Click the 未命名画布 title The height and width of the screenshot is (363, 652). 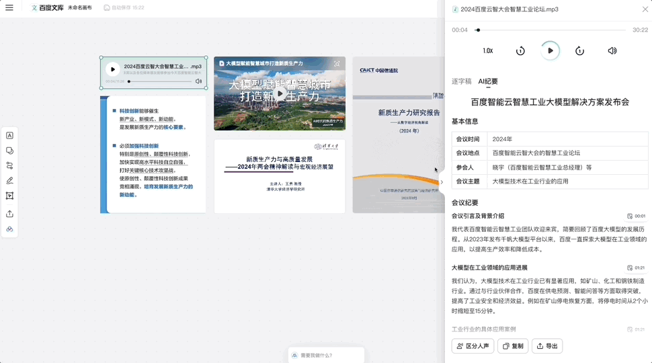point(80,7)
